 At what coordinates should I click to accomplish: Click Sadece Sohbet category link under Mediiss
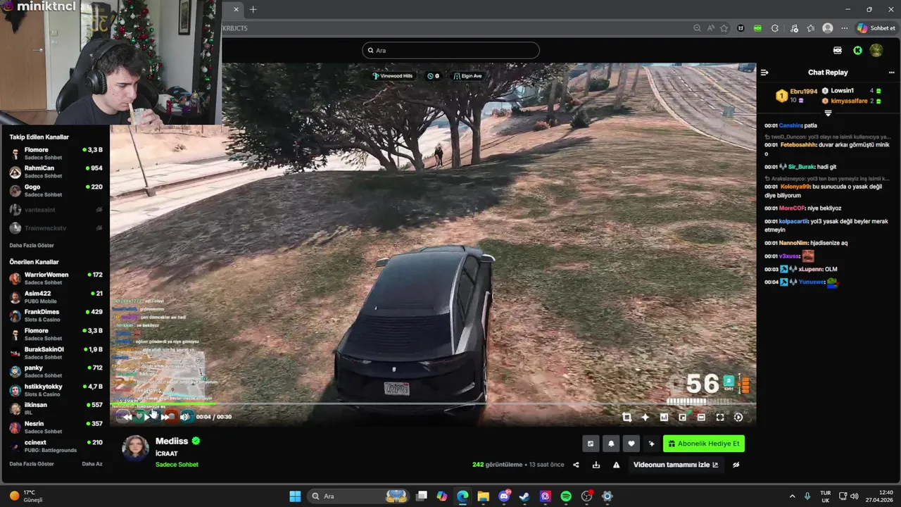[x=177, y=465]
